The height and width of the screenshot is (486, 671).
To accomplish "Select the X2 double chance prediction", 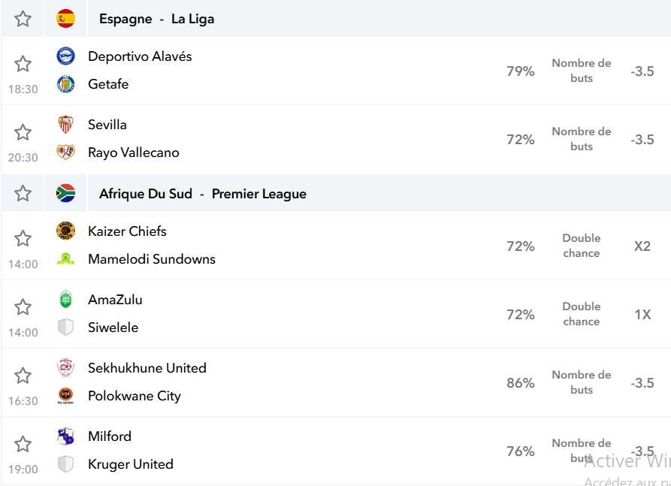I will coord(642,246).
